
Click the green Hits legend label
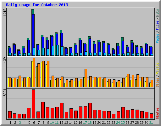point(158,13)
